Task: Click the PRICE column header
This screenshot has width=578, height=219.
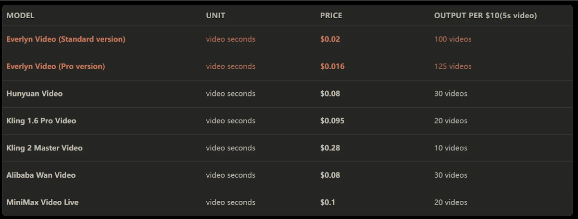Action: pos(331,15)
